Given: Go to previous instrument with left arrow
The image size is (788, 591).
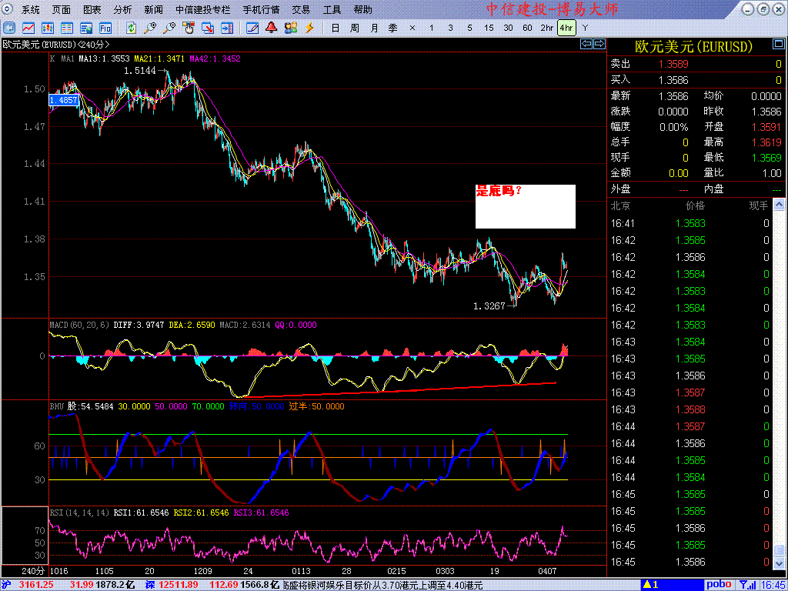Looking at the screenshot, I should pyautogui.click(x=586, y=44).
